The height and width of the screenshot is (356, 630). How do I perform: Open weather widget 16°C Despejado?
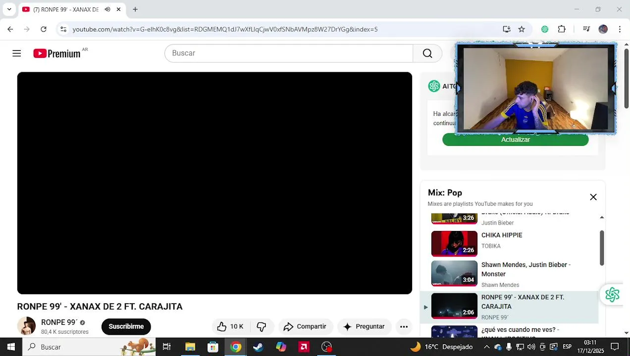pos(442,347)
